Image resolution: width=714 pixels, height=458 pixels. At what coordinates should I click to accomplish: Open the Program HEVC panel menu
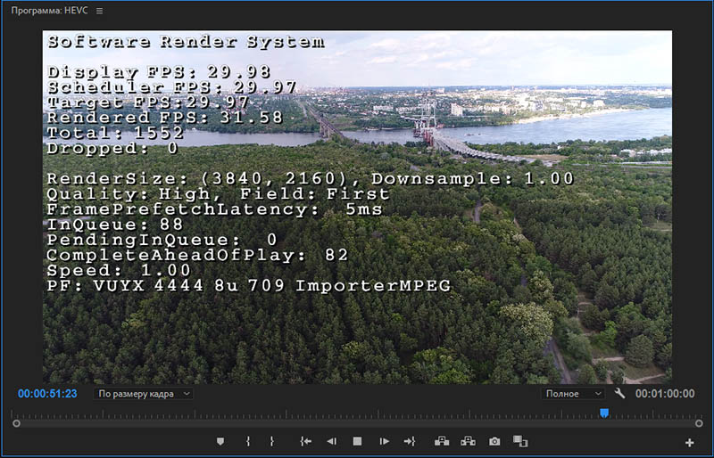[99, 11]
